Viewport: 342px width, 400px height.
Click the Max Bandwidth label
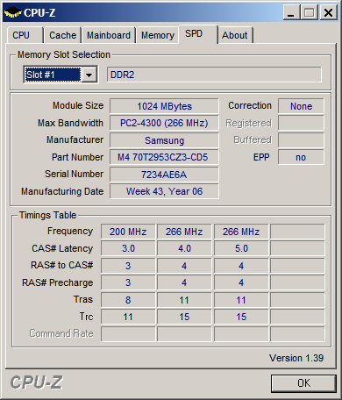click(x=70, y=123)
